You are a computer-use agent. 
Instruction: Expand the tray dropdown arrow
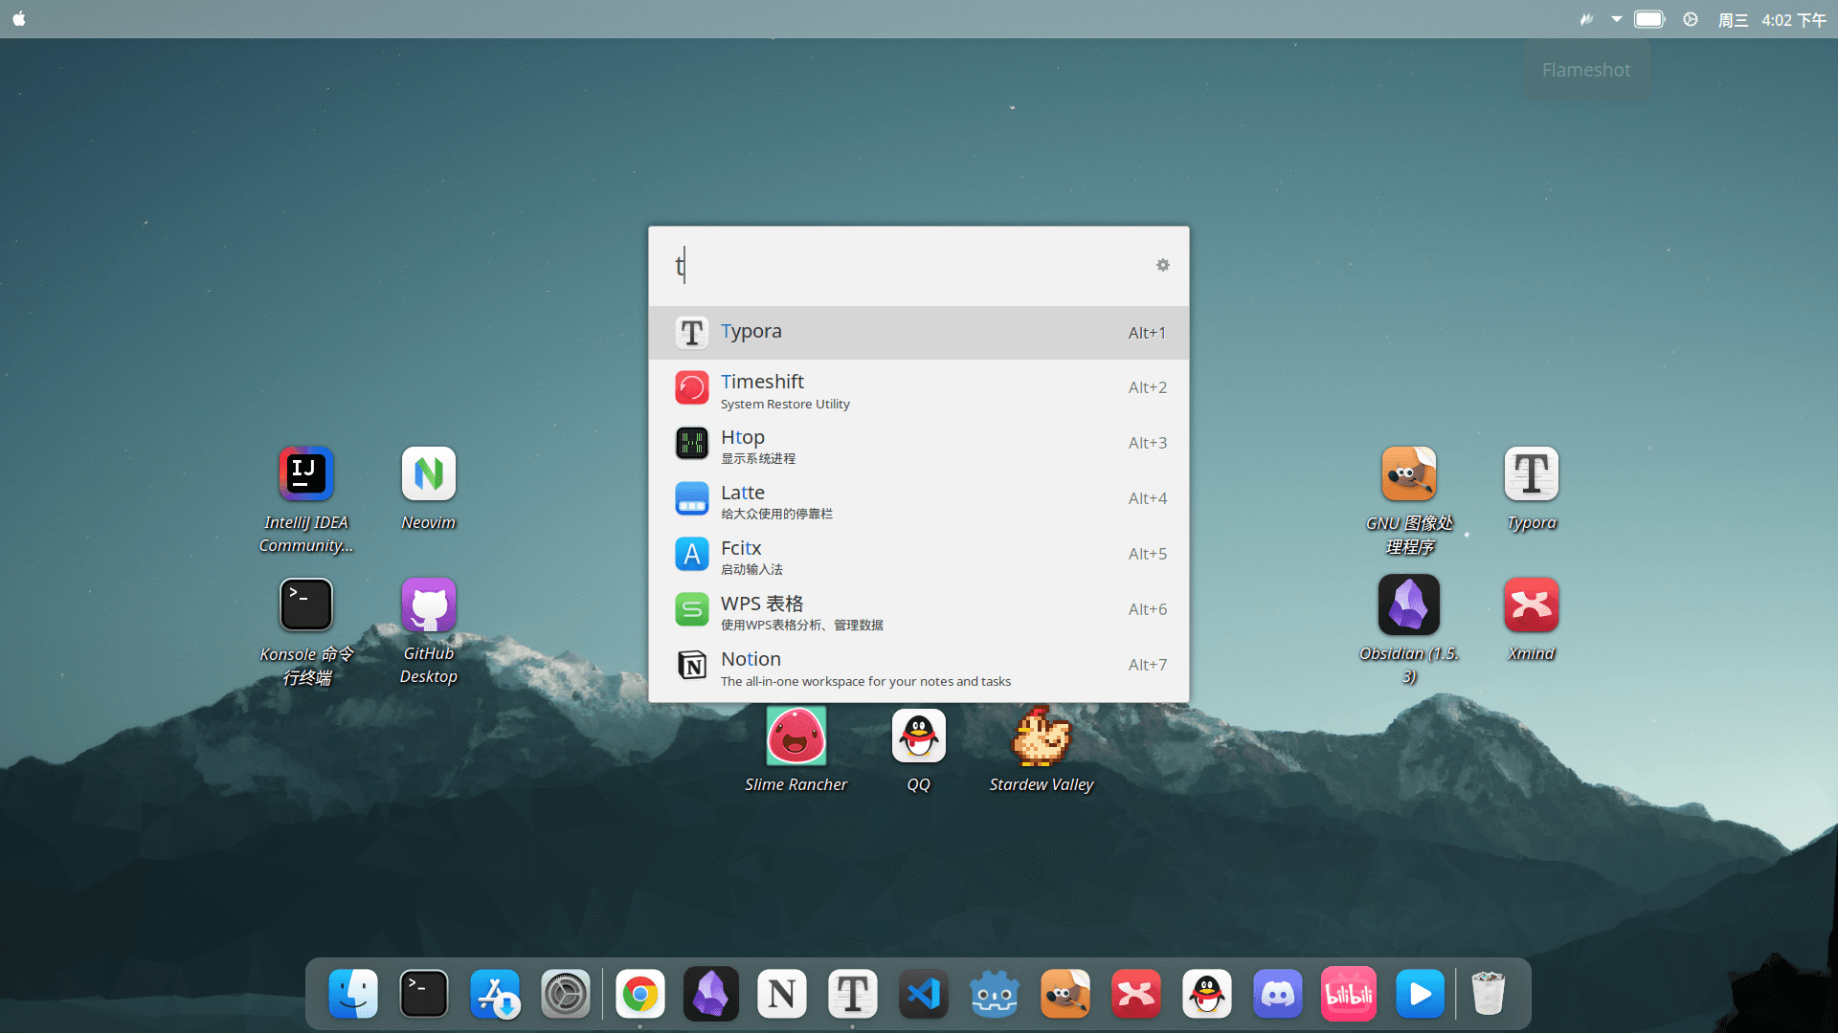click(1616, 19)
